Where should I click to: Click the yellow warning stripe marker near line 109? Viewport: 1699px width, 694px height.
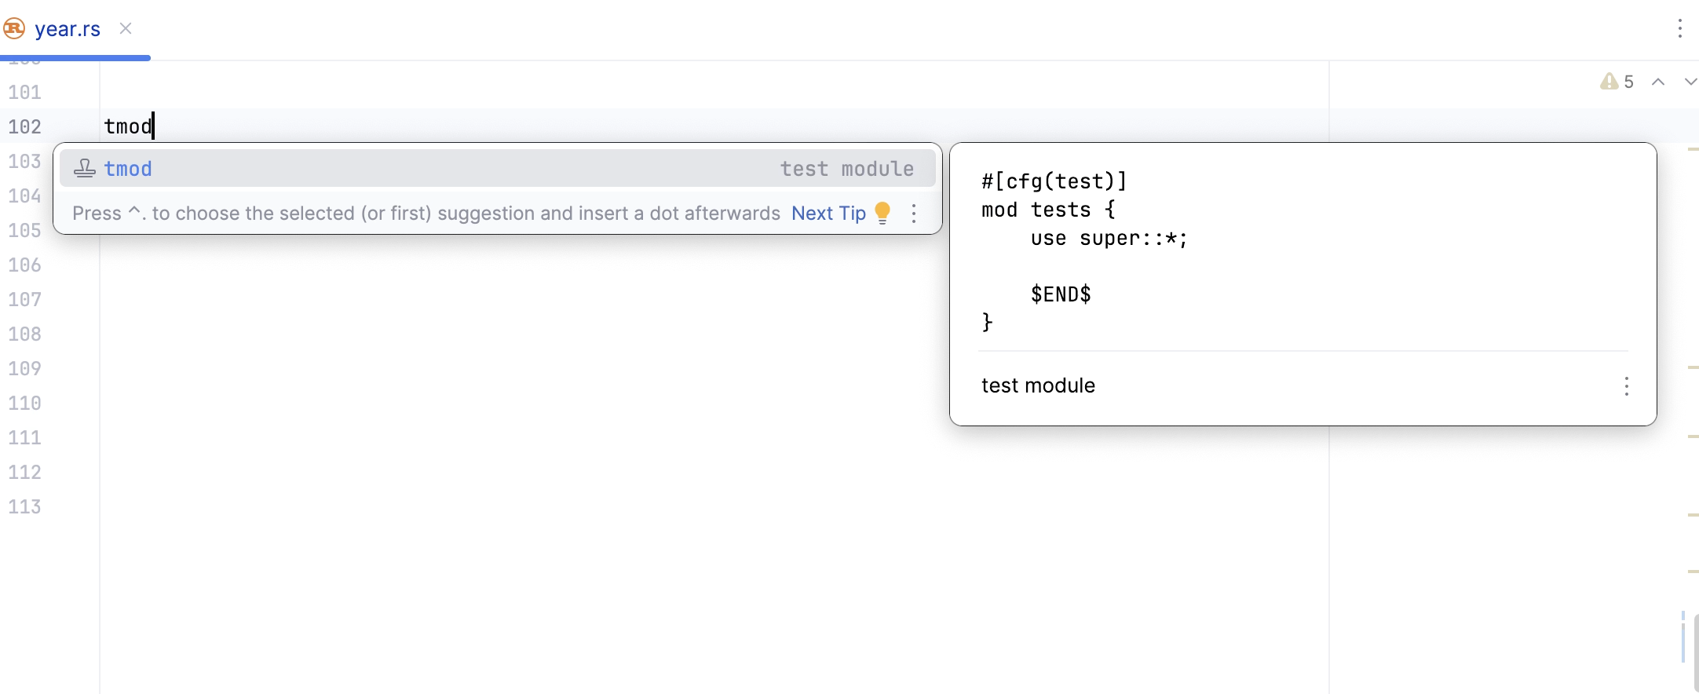click(x=1693, y=367)
